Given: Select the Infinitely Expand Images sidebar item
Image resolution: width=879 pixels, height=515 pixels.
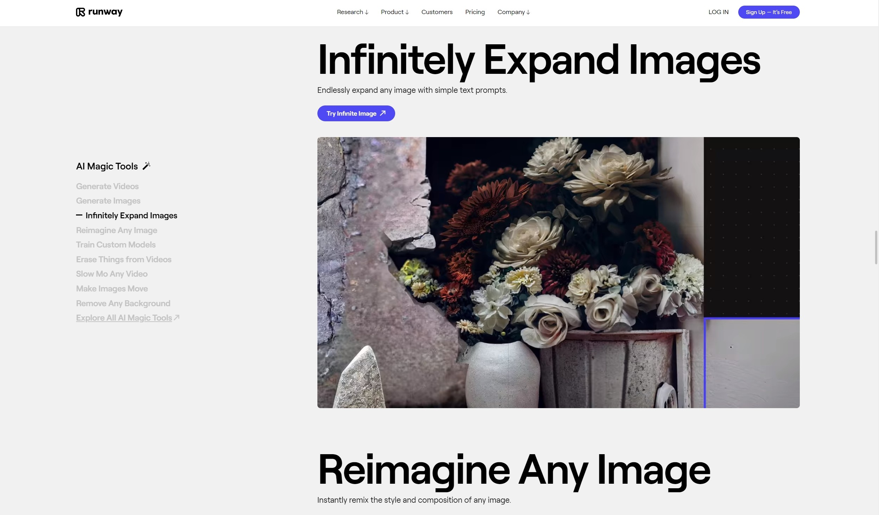Looking at the screenshot, I should point(131,215).
